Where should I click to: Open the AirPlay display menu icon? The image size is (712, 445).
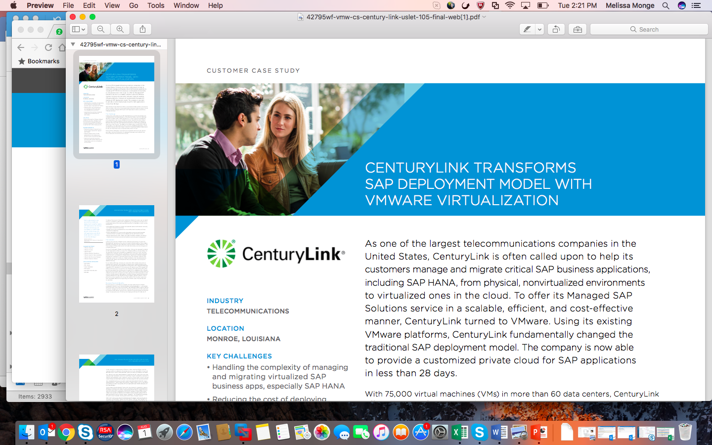(526, 5)
